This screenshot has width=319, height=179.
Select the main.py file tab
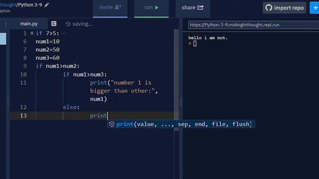click(29, 24)
